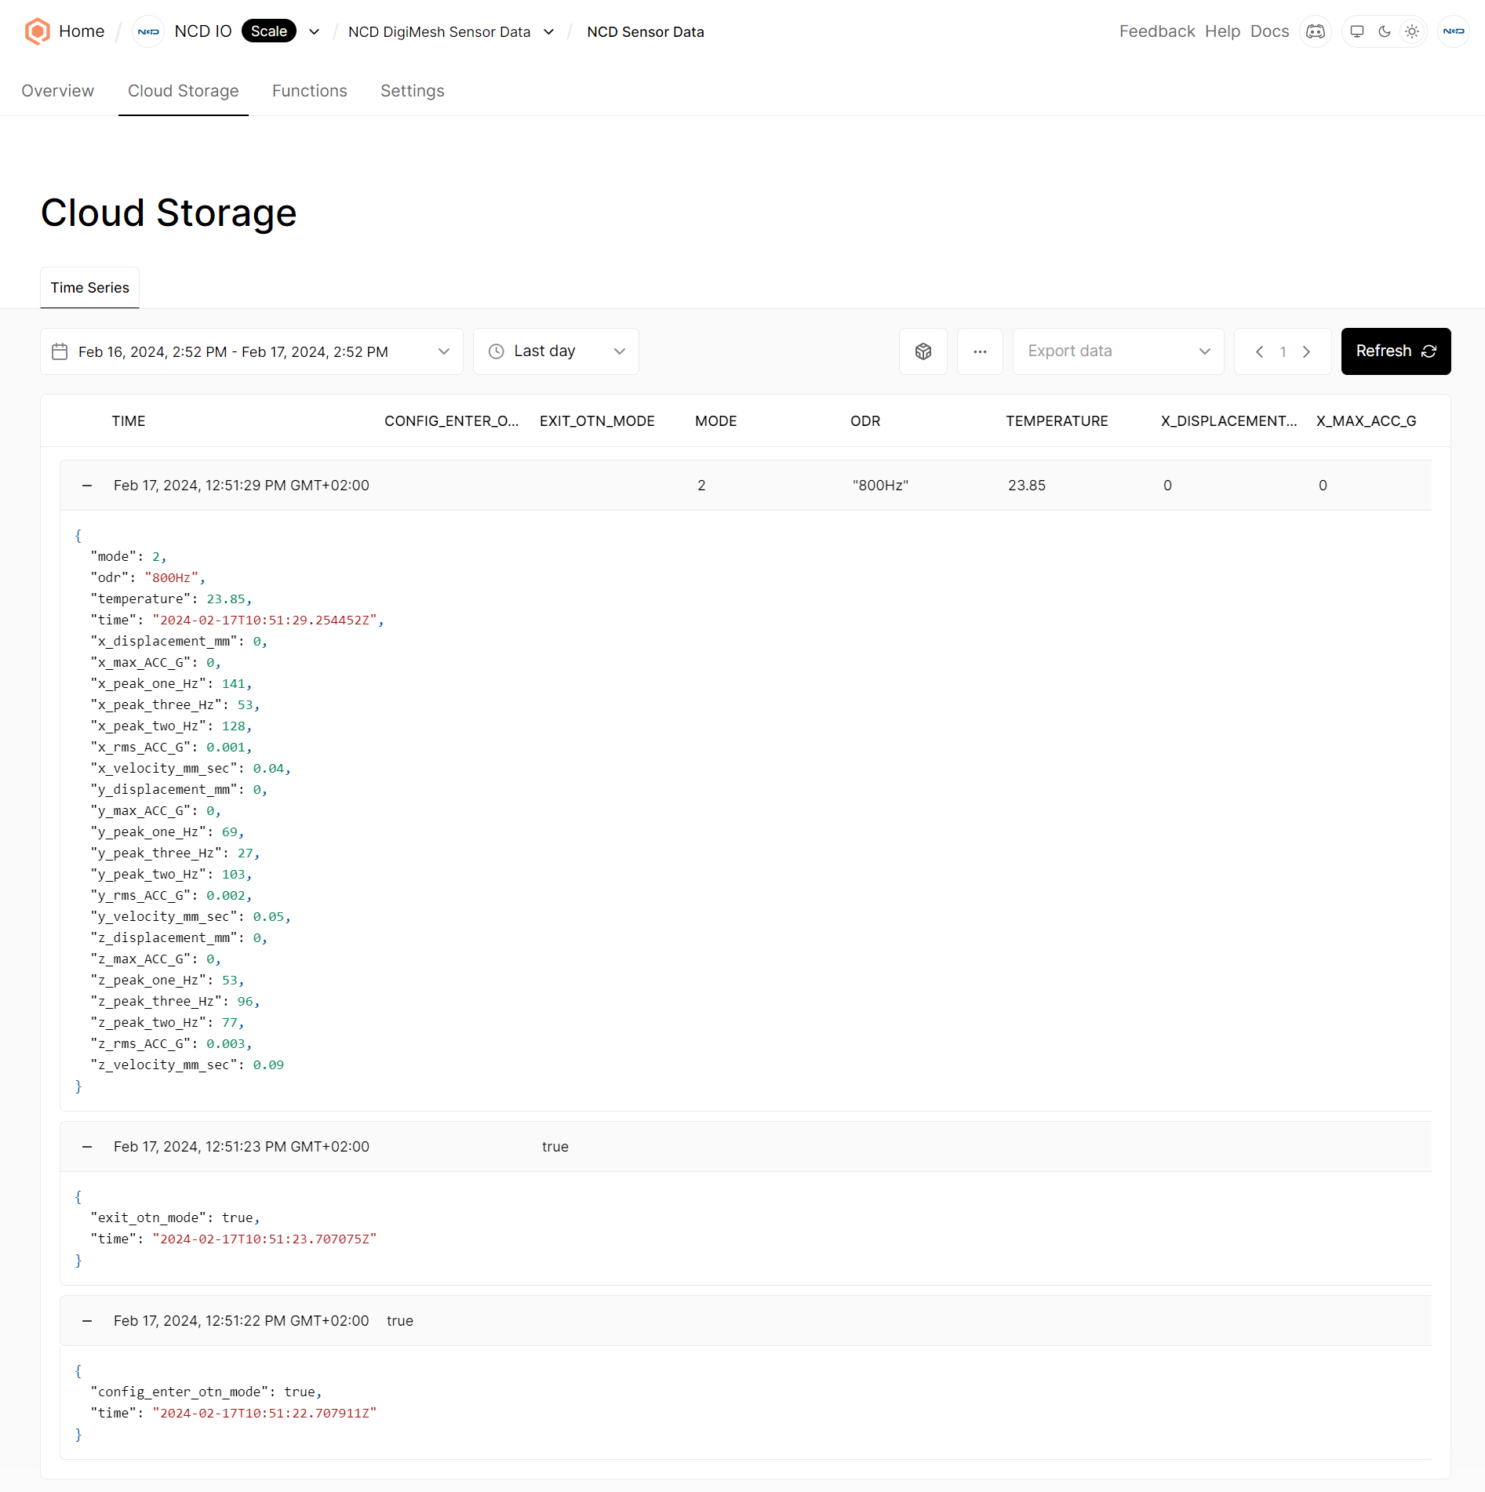The height and width of the screenshot is (1492, 1485).
Task: Click the clock icon next to Last day
Action: pos(496,351)
